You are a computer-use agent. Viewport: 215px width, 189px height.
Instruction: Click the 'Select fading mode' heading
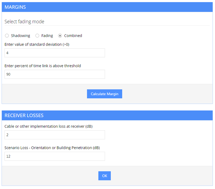[24, 22]
